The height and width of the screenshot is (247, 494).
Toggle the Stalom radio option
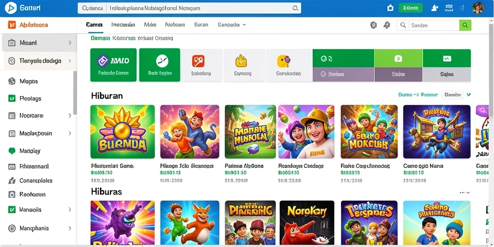(x=323, y=74)
